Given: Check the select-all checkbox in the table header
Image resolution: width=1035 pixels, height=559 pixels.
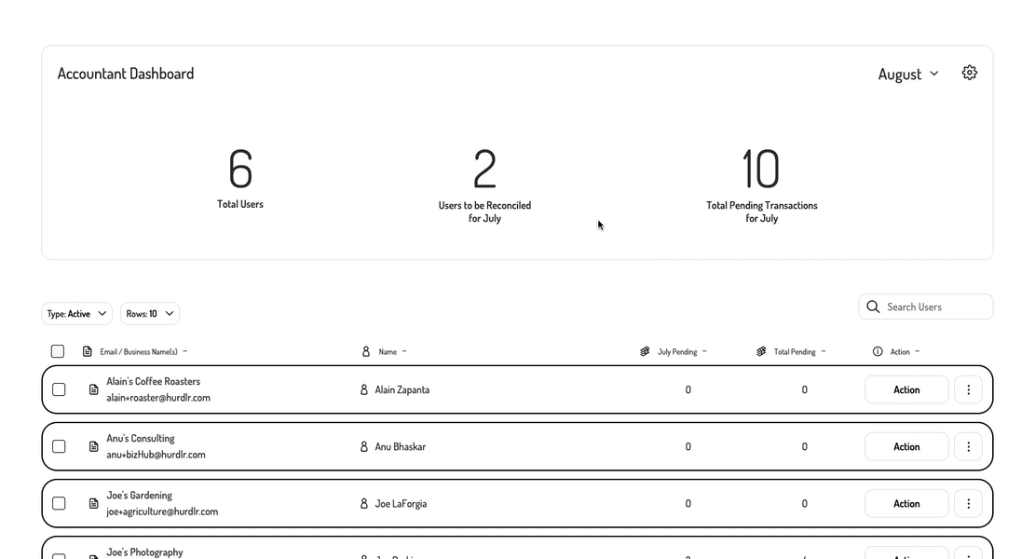Looking at the screenshot, I should point(57,351).
